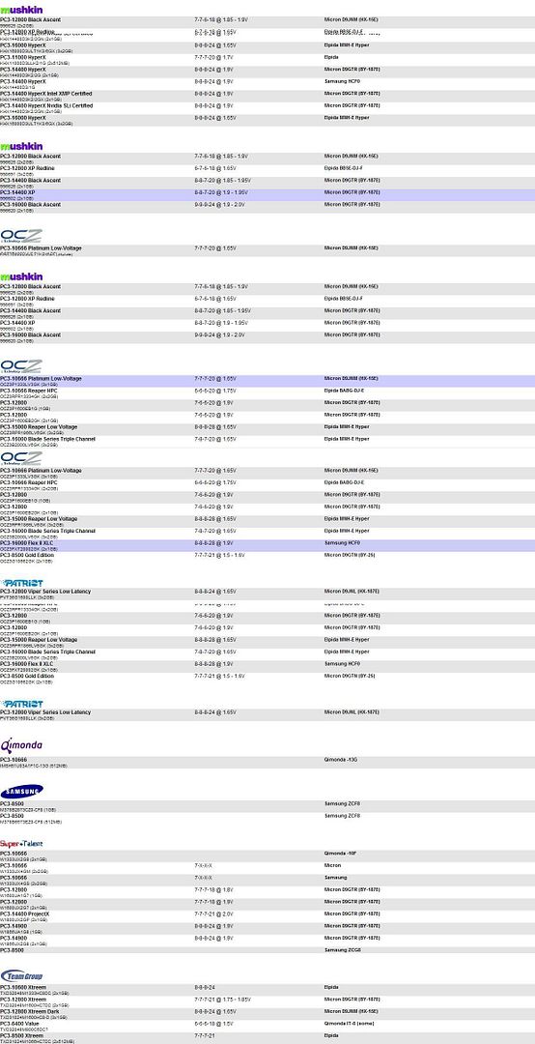Select the highlighted PC3-10666 Platinum Low-Voltage row
535x1044 pixels.
(x=267, y=382)
